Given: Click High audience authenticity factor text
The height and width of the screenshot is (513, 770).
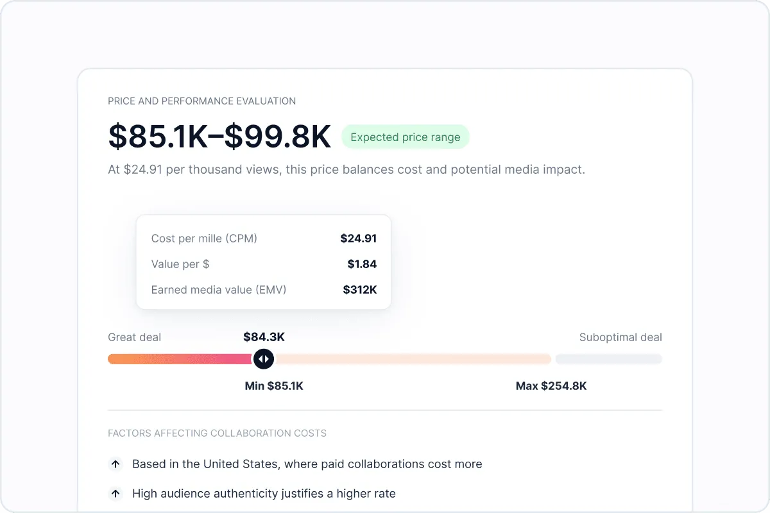Looking at the screenshot, I should [264, 494].
